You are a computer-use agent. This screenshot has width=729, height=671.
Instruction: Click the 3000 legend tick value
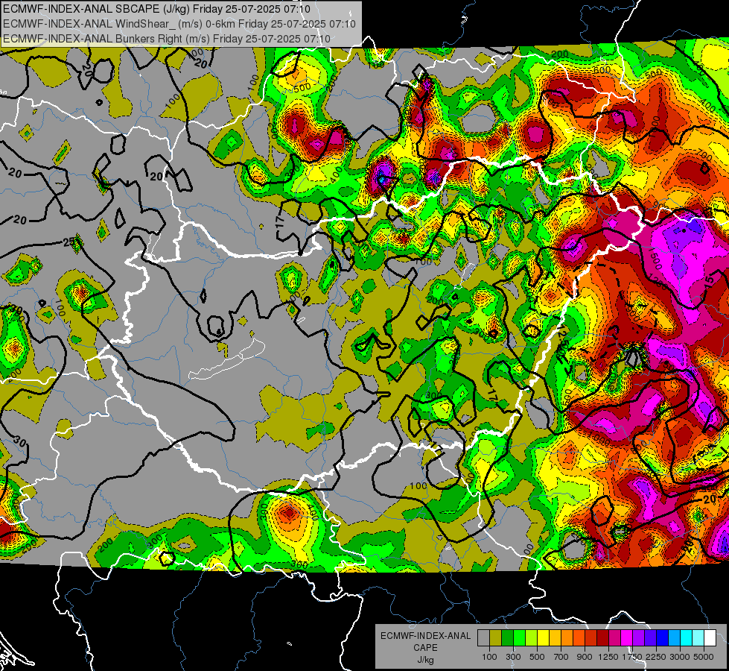[x=680, y=657]
